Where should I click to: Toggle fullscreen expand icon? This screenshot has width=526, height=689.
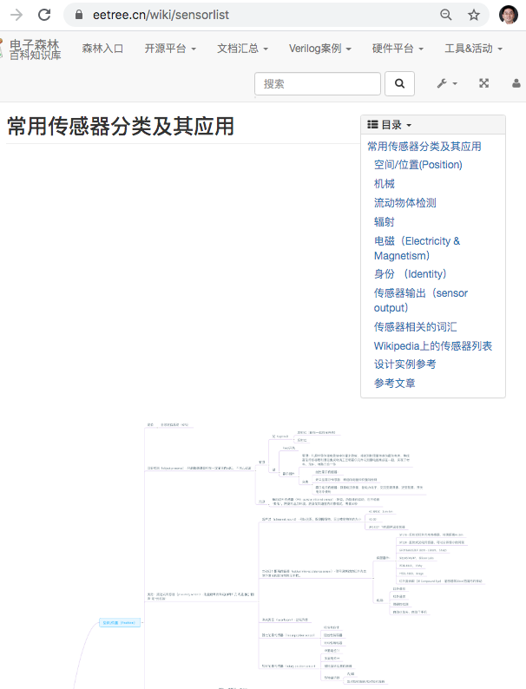(x=483, y=83)
